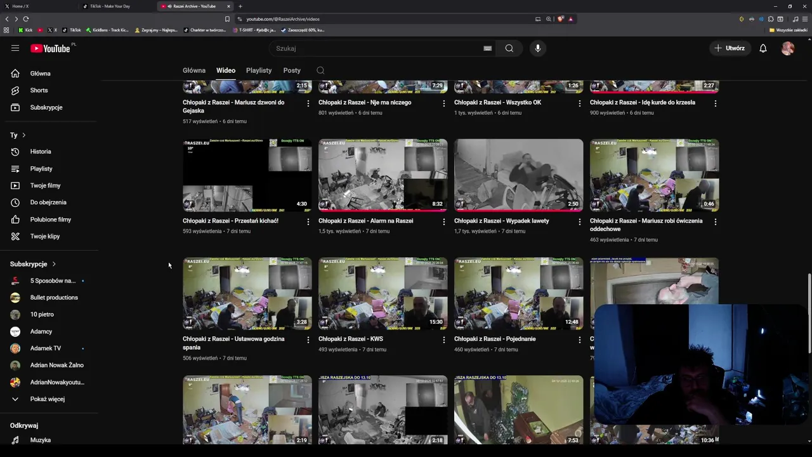Open options for Ustawowa godzina spania video
The width and height of the screenshot is (812, 457).
(308, 340)
